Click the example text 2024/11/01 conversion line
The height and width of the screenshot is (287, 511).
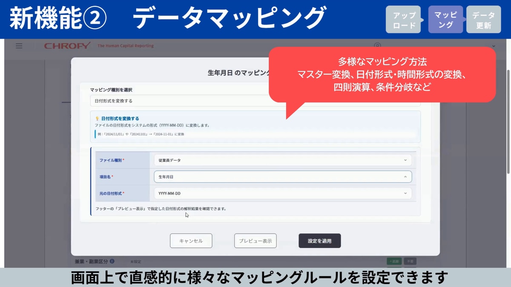[x=140, y=134]
